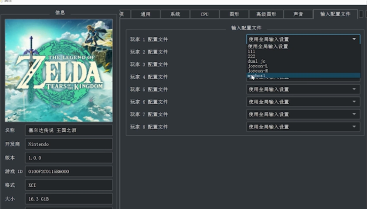Click the 玩家 7 配置文件 label
Viewport: 367px width, 209px height.
coord(149,114)
